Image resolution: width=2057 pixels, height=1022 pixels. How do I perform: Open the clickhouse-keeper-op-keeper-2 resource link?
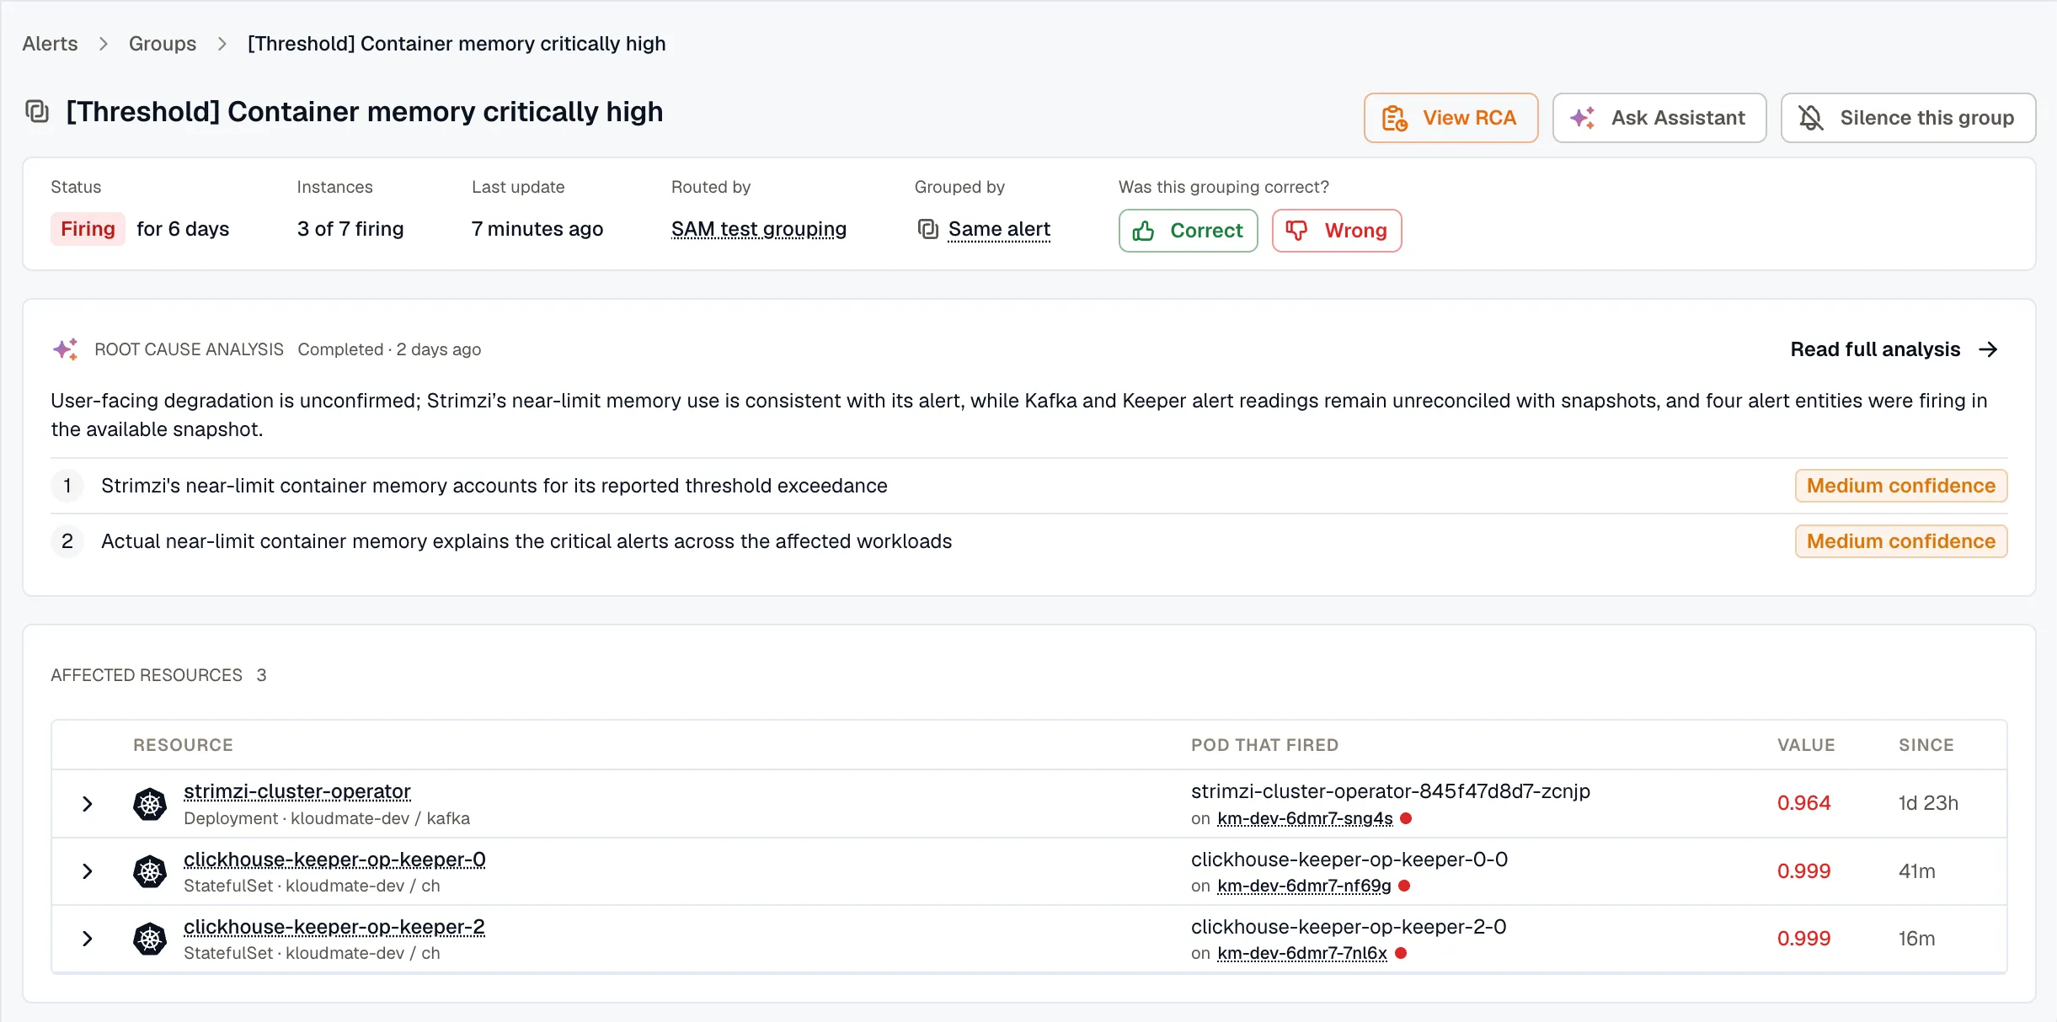pos(334,927)
